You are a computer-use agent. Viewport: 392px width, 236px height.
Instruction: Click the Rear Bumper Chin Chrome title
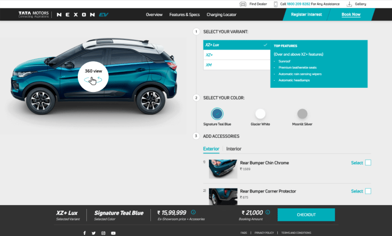pos(265,163)
